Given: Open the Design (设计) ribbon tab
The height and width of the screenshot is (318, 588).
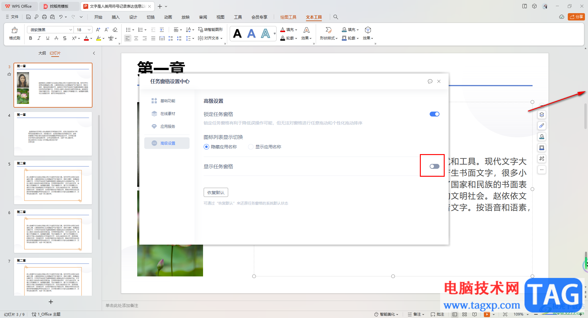Looking at the screenshot, I should (133, 17).
